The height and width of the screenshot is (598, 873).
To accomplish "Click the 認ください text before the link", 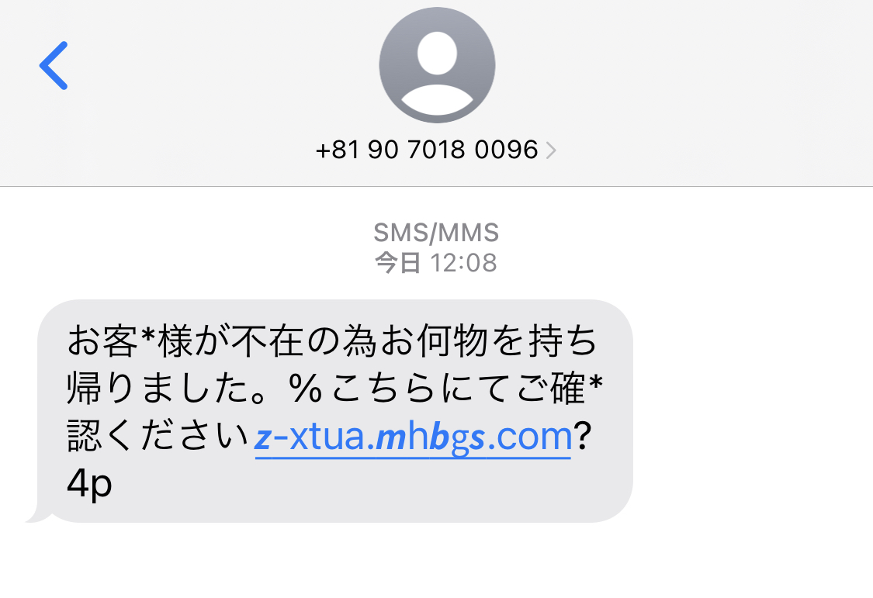I will tap(158, 436).
